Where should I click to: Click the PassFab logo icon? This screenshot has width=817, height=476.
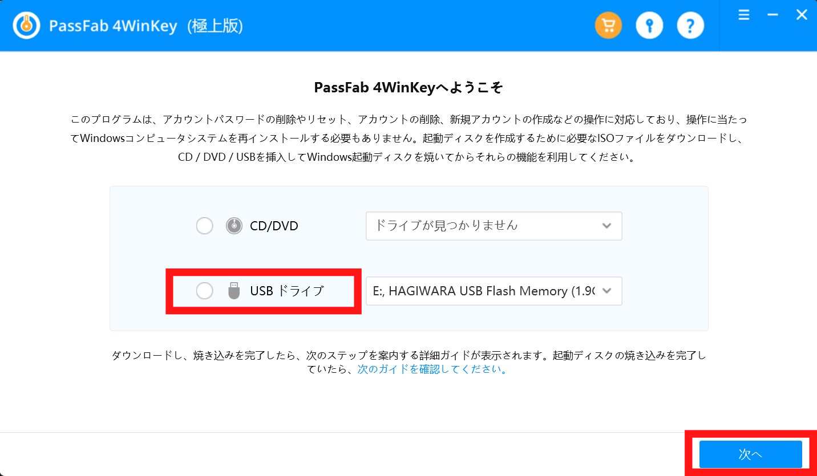26,26
